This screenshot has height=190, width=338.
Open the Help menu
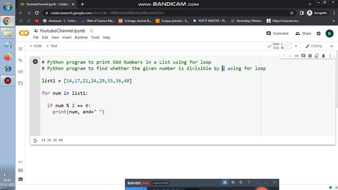(107, 37)
